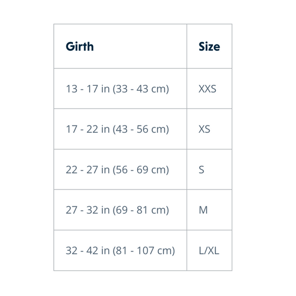Select the XXS size cell
This screenshot has height=296, width=296.
click(x=207, y=89)
